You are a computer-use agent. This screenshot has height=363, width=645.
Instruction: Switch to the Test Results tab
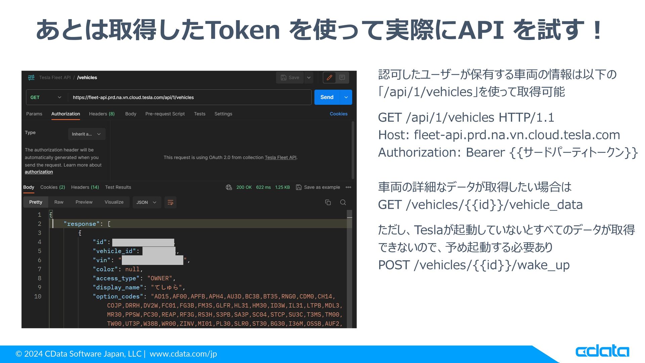tap(118, 187)
